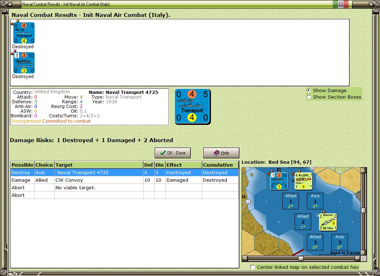Click the Cumulative column header

[220, 165]
